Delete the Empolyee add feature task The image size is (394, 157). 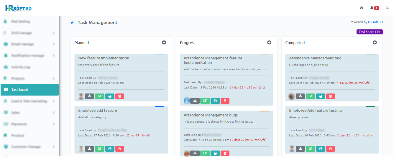click(x=120, y=148)
